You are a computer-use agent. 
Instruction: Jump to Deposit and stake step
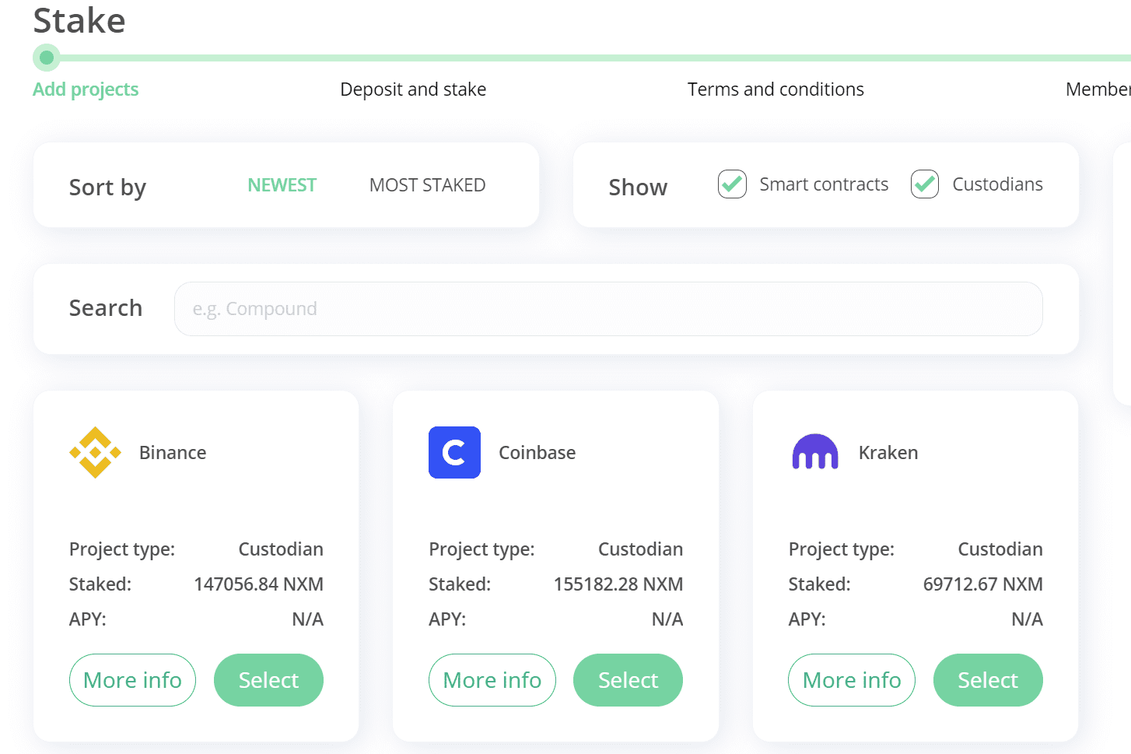[413, 89]
